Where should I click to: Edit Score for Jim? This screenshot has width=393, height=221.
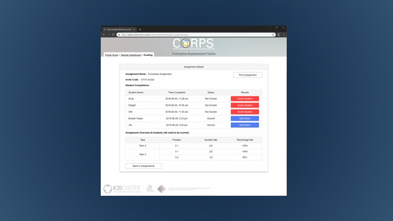click(245, 125)
